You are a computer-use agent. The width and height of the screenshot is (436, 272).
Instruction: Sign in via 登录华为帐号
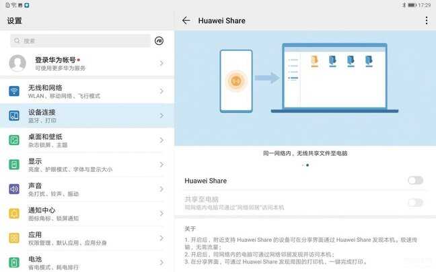[x=87, y=63]
